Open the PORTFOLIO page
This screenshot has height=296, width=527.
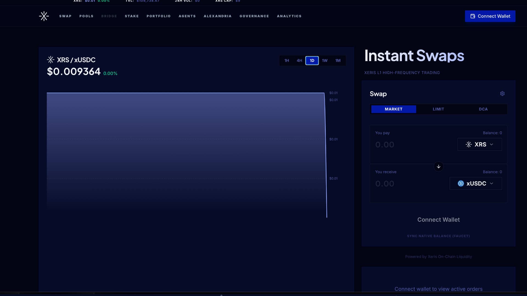(159, 16)
